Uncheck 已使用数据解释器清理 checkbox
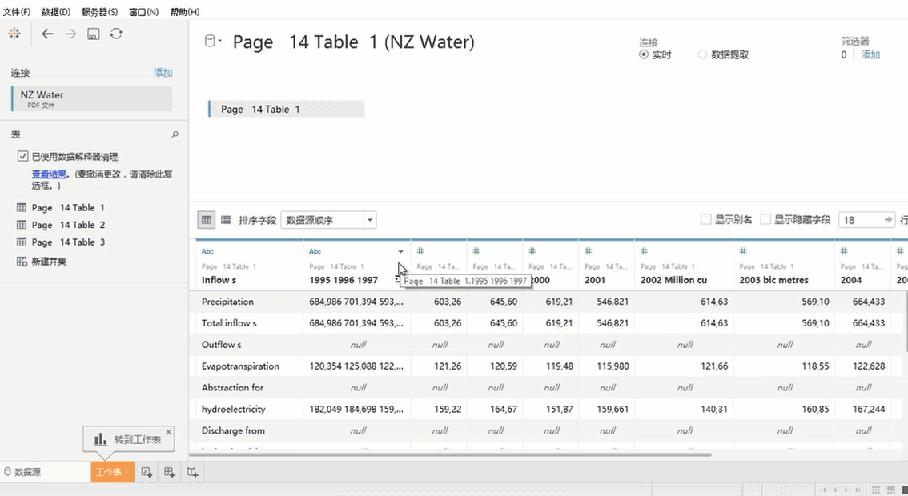908x496 pixels. (22, 157)
